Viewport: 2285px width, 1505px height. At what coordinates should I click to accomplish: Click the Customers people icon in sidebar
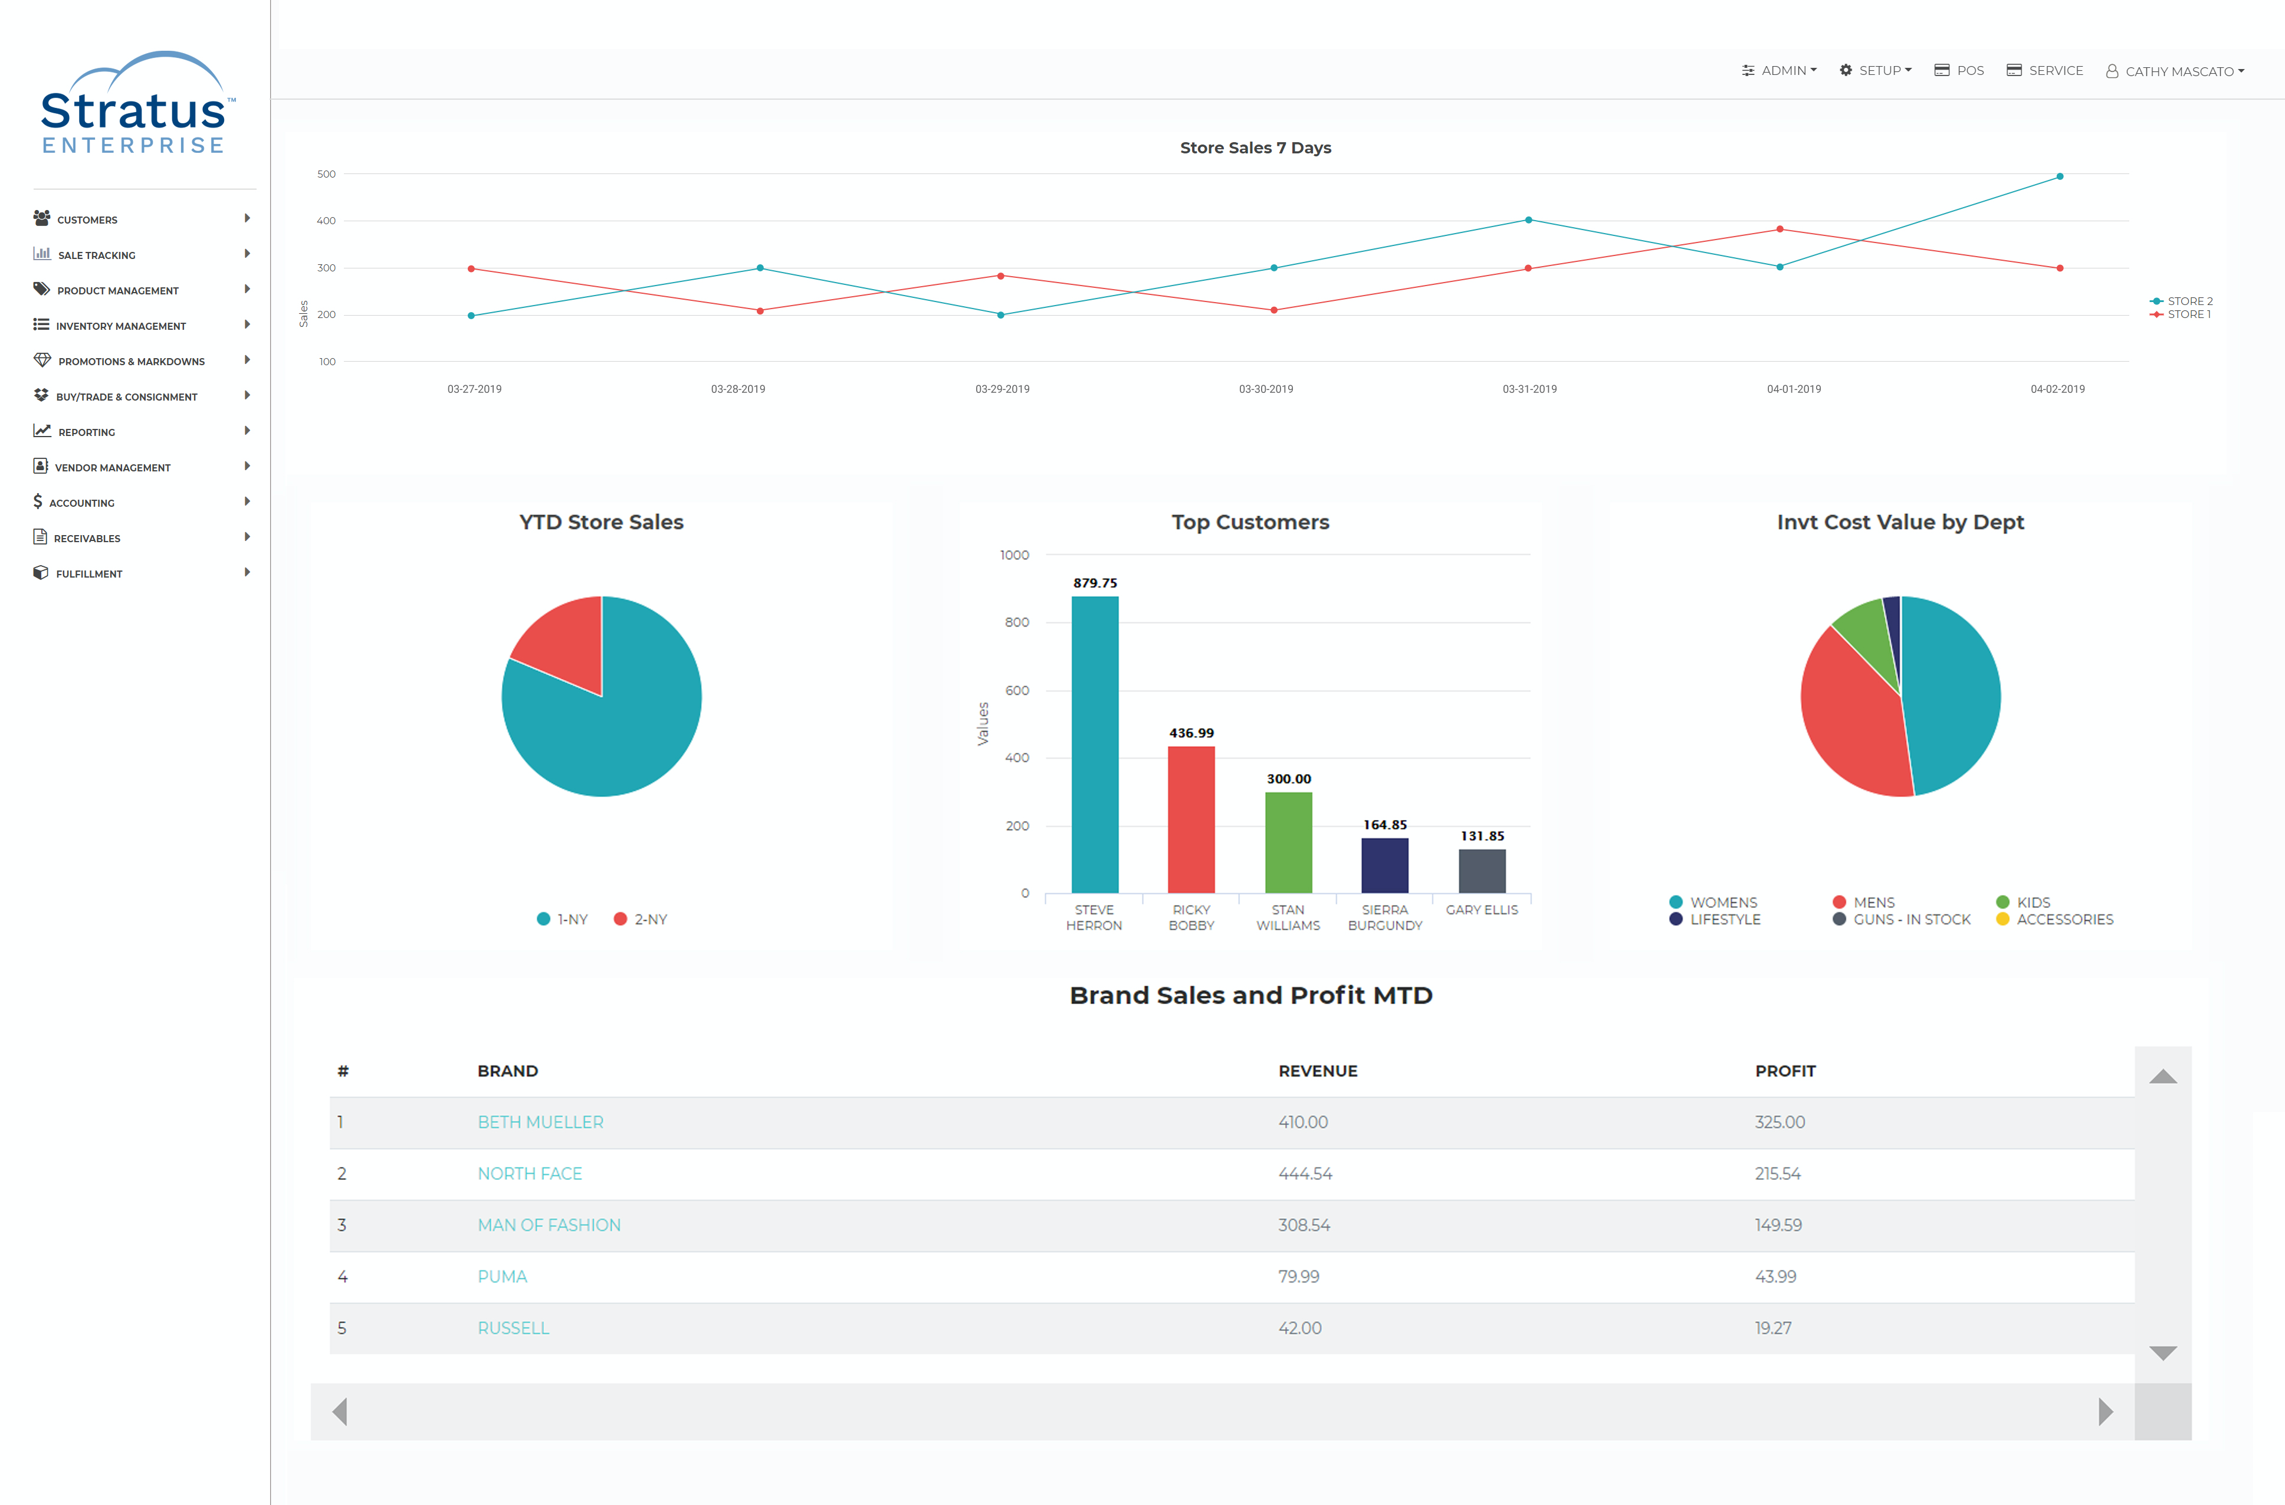(41, 218)
